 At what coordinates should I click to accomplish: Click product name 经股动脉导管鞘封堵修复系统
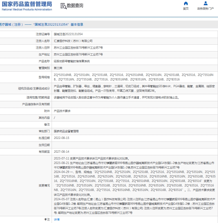tap(72, 61)
